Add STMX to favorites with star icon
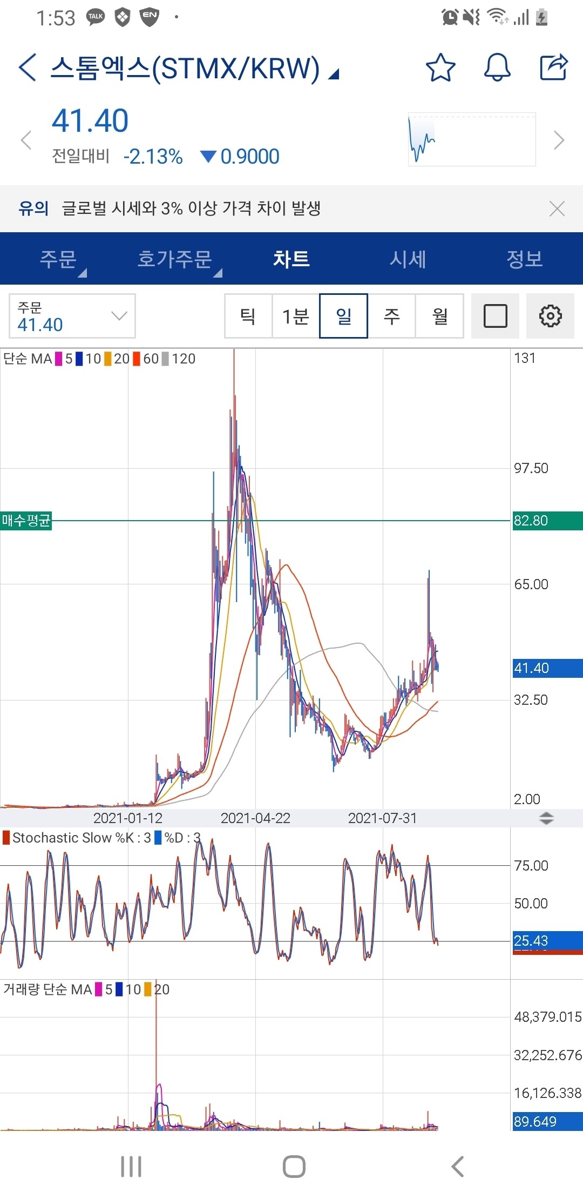Image resolution: width=583 pixels, height=1199 pixels. coord(440,68)
